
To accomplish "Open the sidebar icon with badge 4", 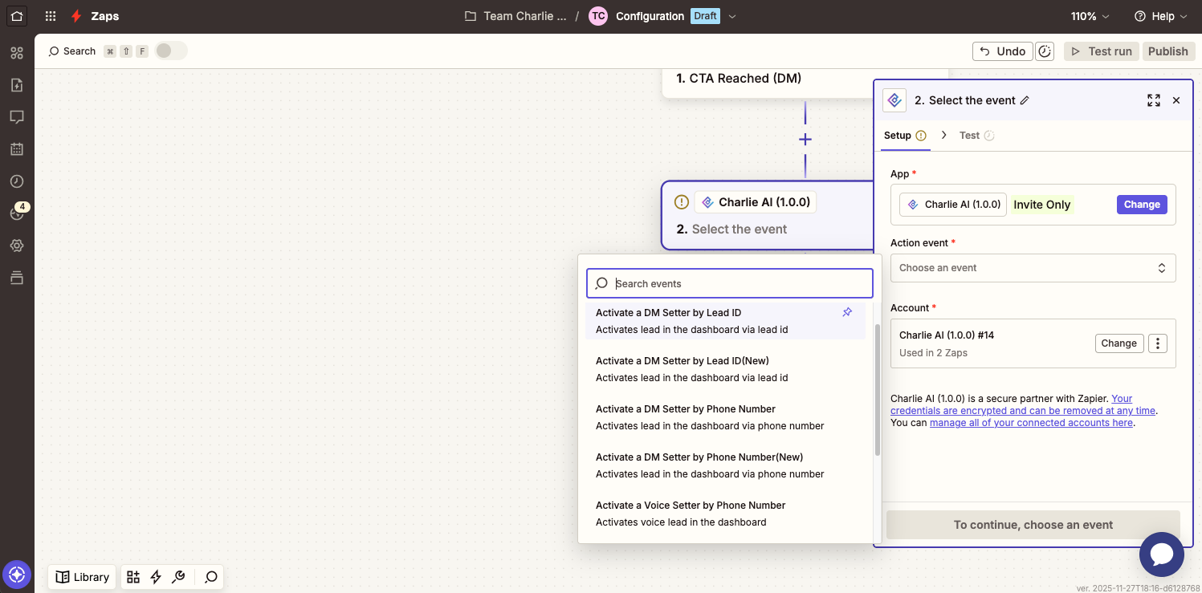I will (17, 213).
